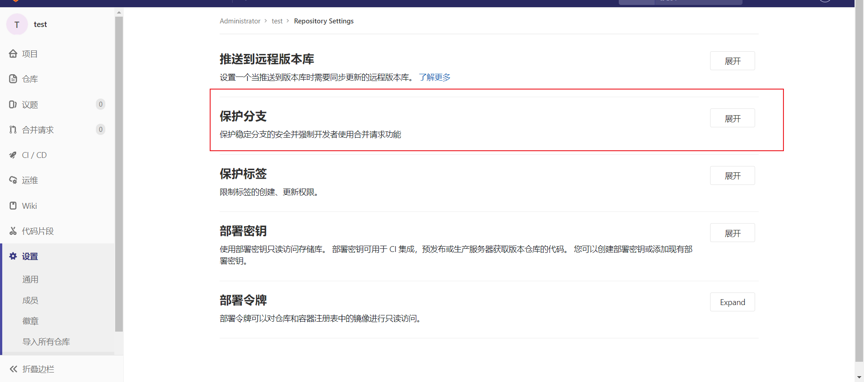Click the settings gear icon beside 设置
Viewport: 864px width, 382px height.
pyautogui.click(x=13, y=256)
